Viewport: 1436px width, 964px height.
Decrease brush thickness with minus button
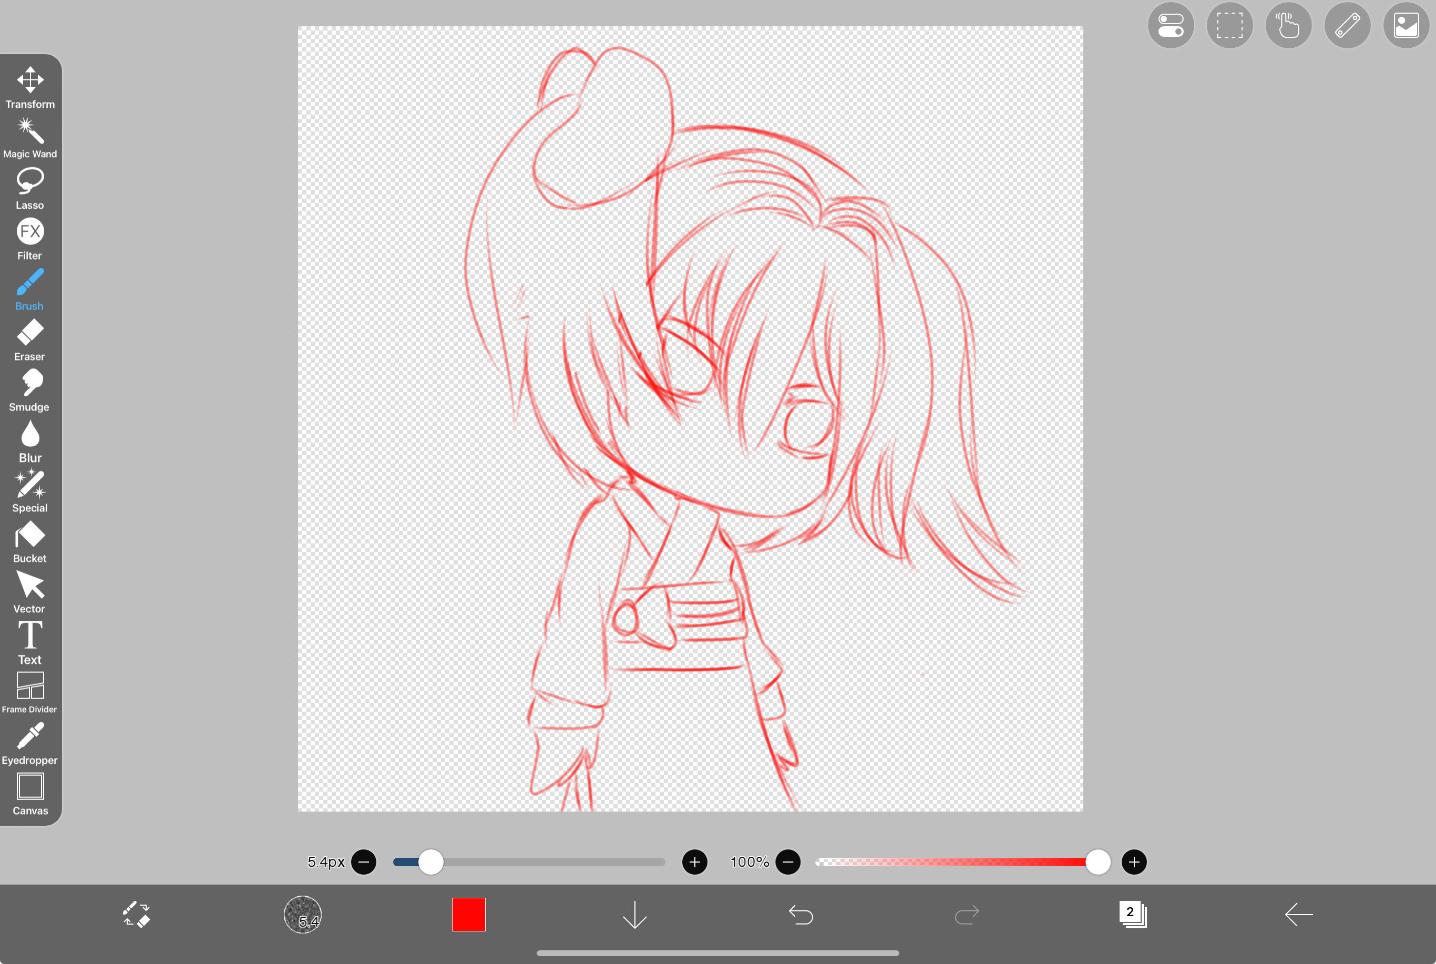coord(364,862)
